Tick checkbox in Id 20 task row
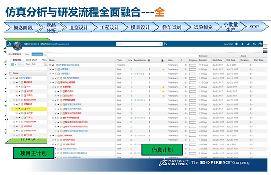 58,118
